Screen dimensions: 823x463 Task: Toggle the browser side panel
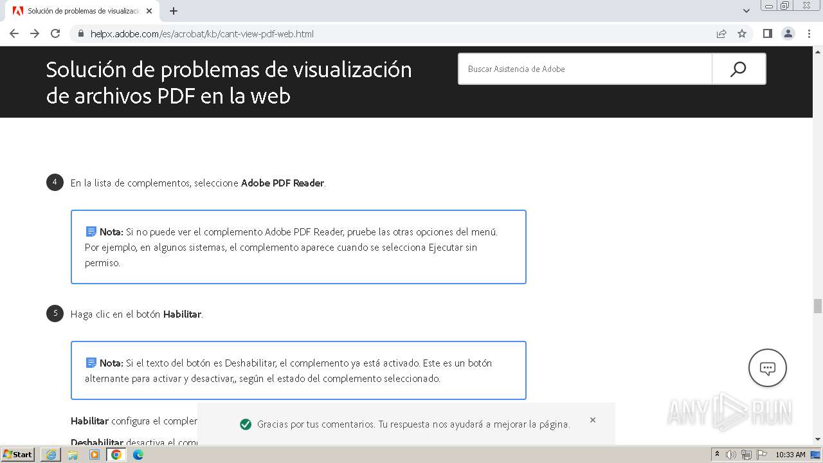coord(767,33)
